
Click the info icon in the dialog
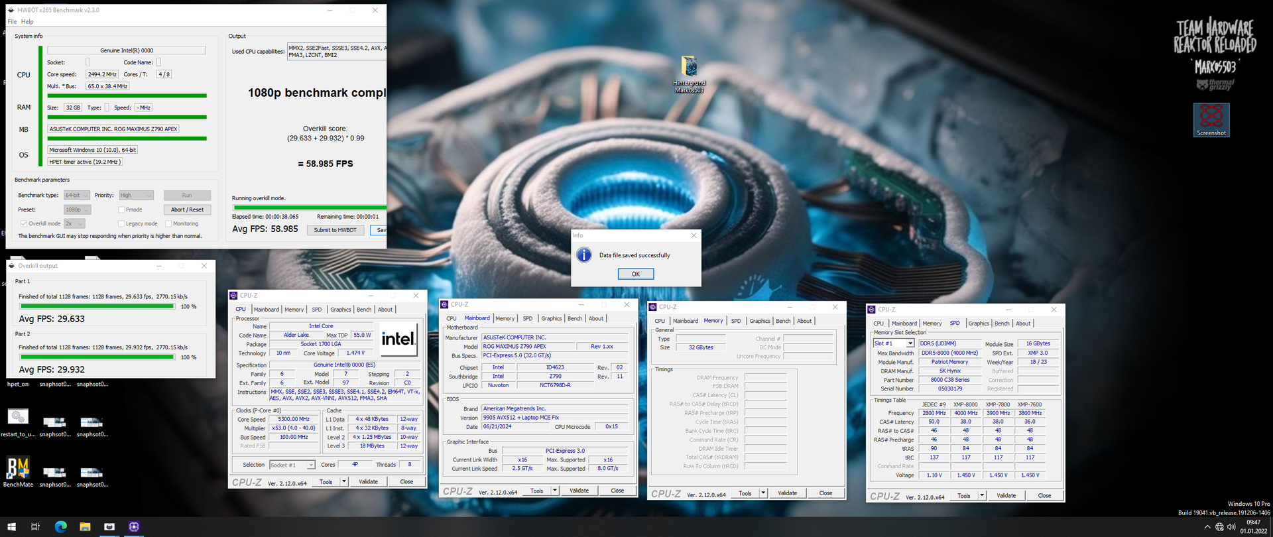tap(583, 255)
